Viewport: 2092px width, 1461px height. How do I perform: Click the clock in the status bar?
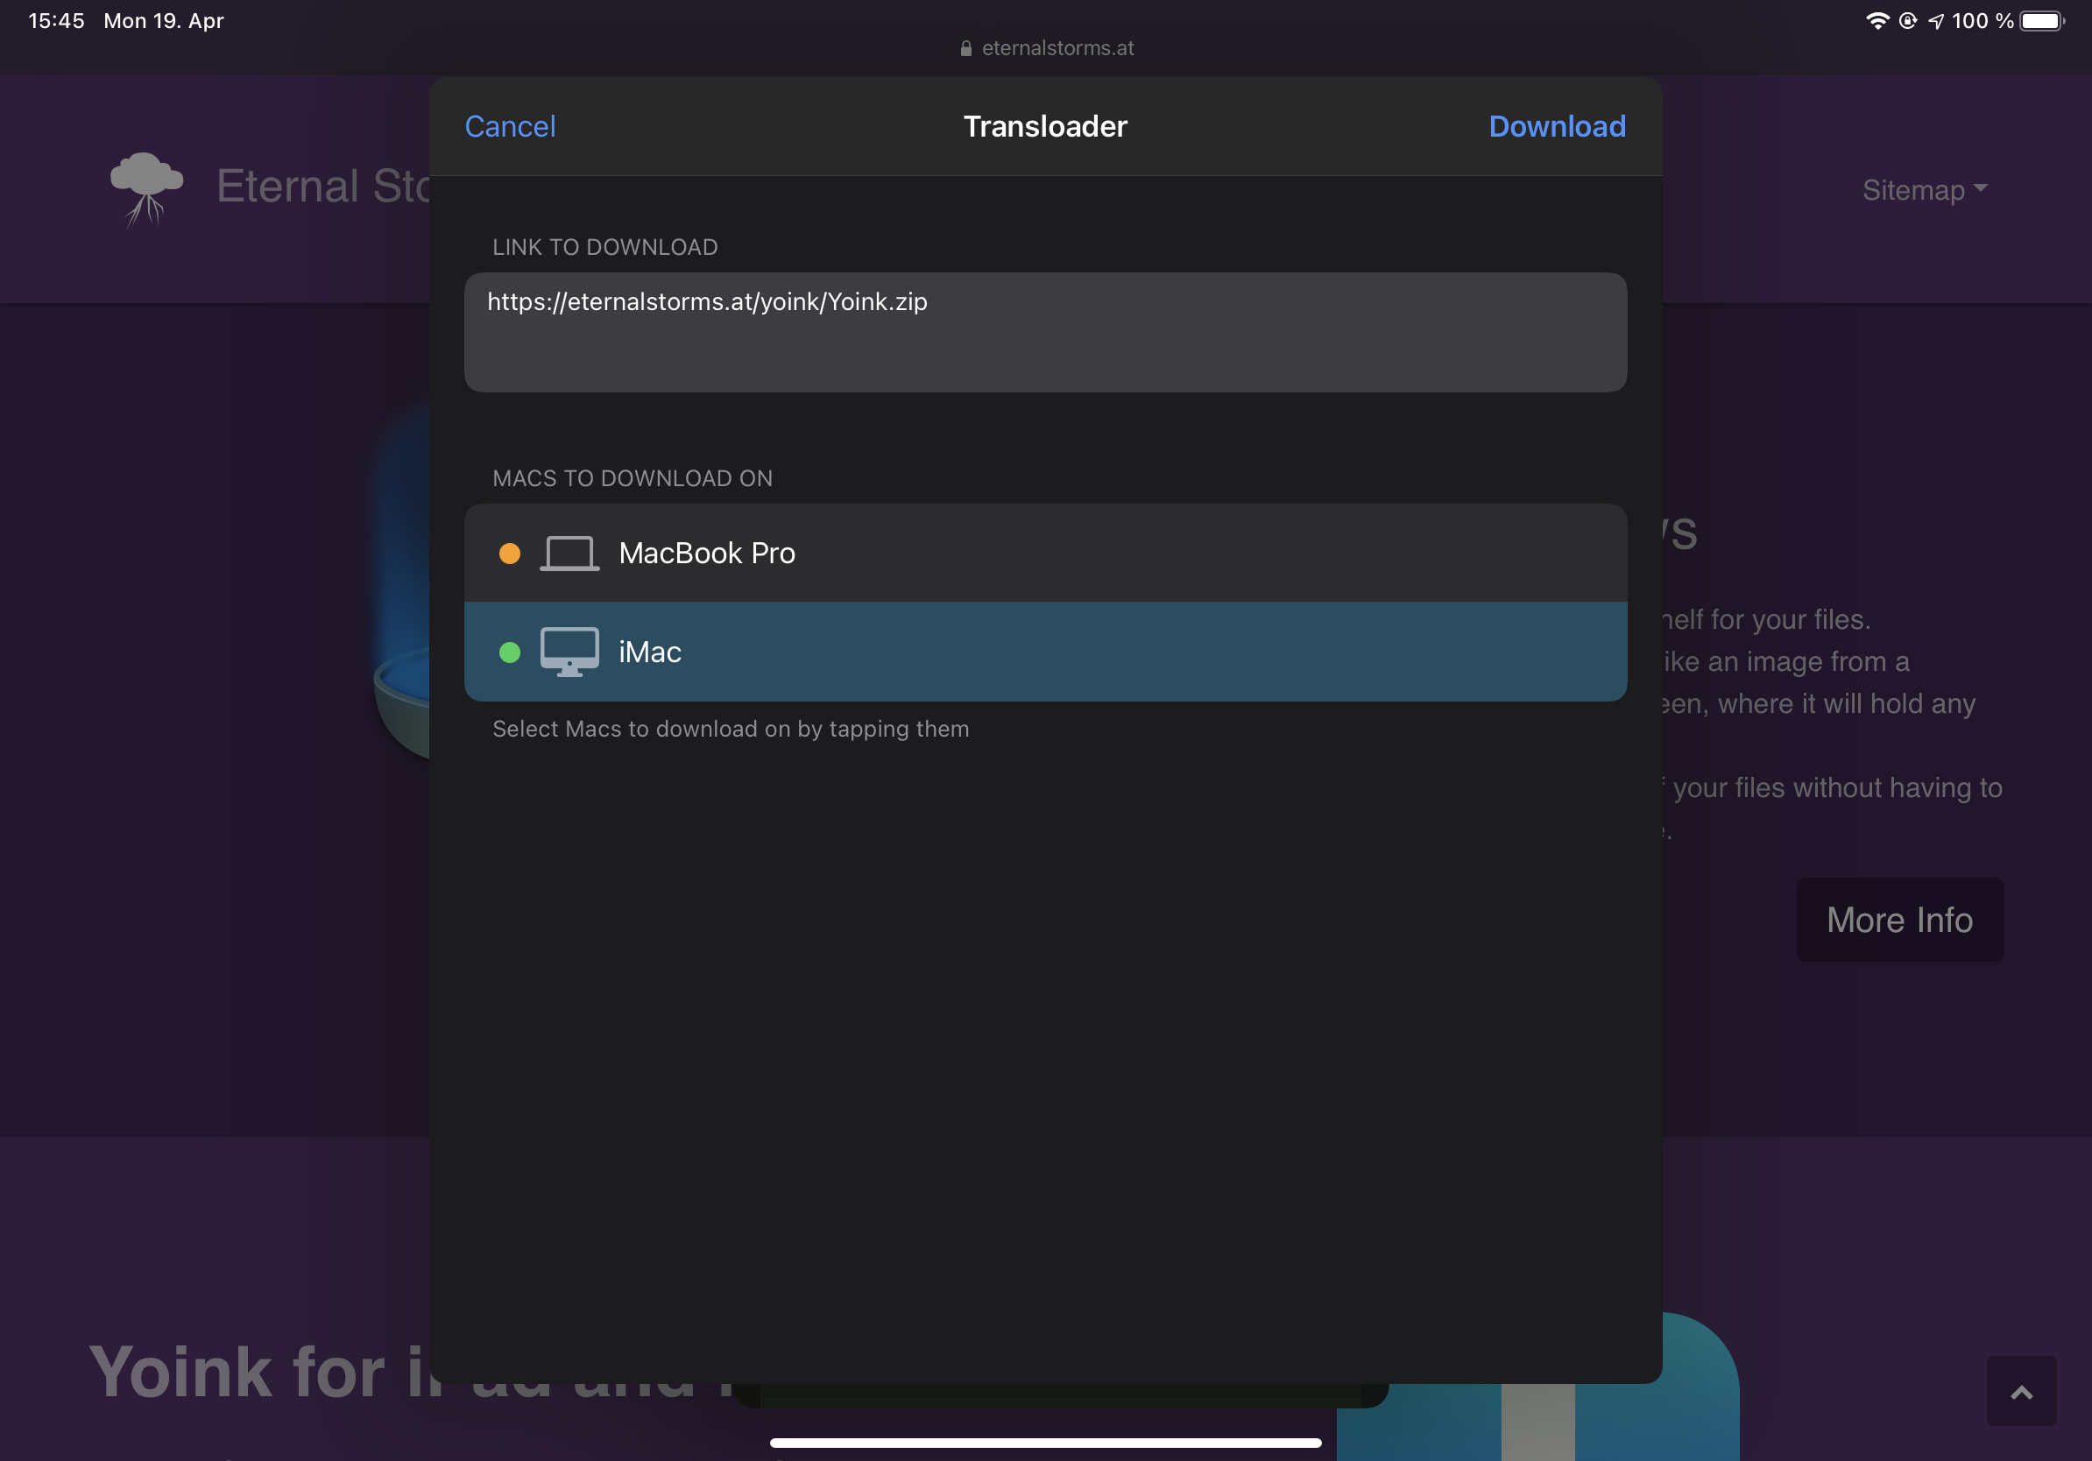pos(56,20)
